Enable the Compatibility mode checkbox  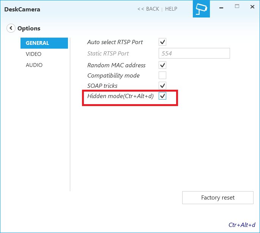pyautogui.click(x=162, y=75)
